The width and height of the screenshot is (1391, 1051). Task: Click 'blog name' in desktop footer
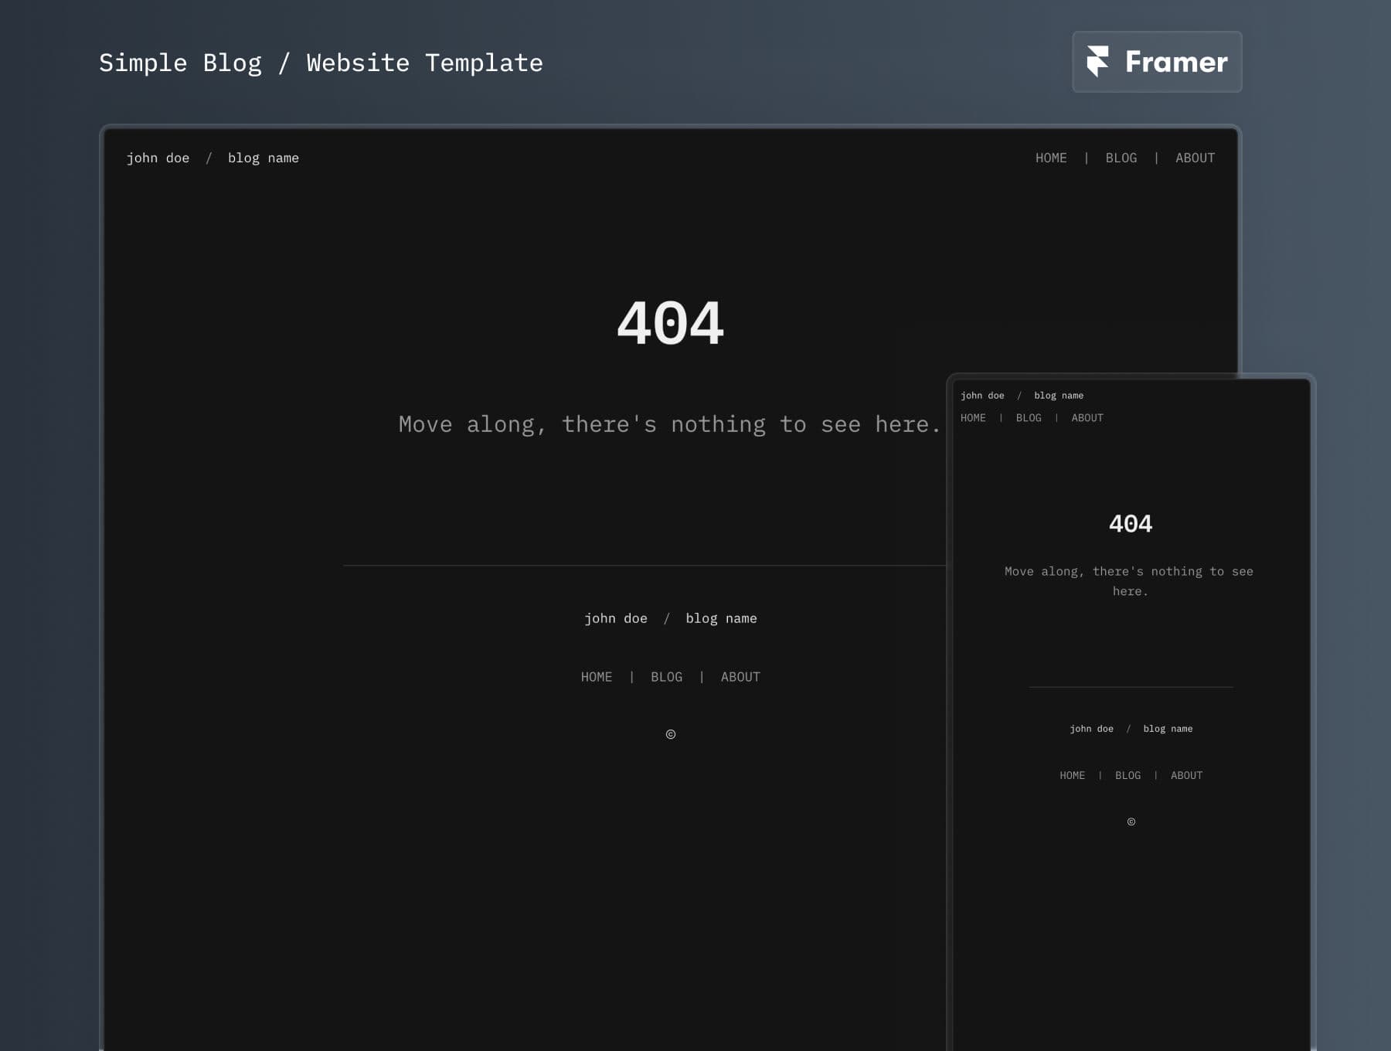click(x=721, y=618)
